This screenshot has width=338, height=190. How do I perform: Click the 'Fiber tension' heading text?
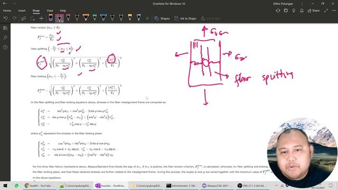pyautogui.click(x=39, y=27)
